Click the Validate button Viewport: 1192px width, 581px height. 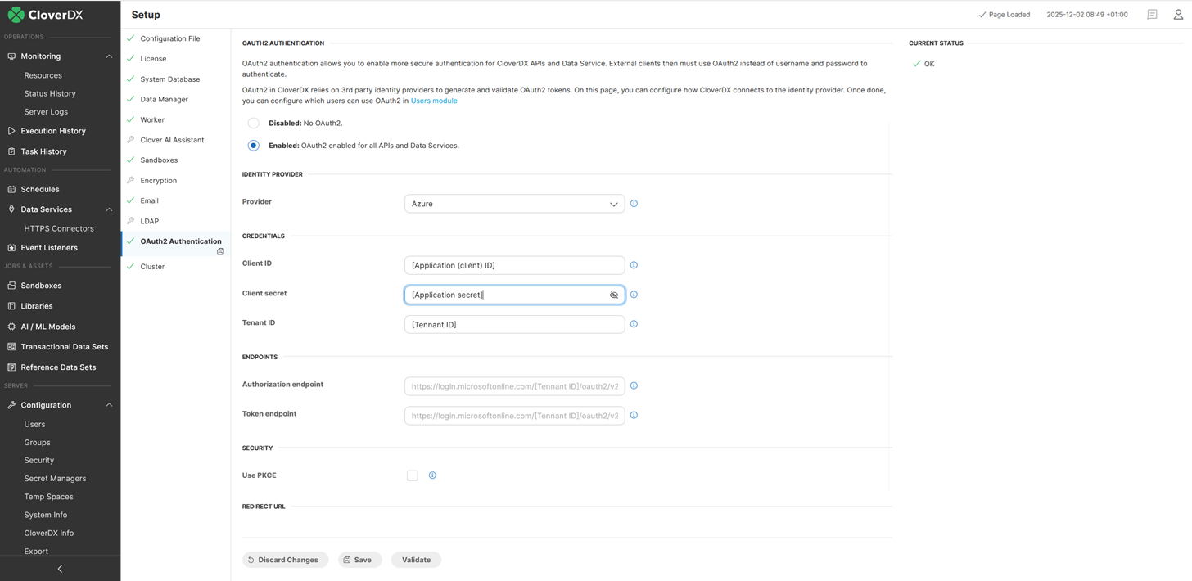[416, 560]
